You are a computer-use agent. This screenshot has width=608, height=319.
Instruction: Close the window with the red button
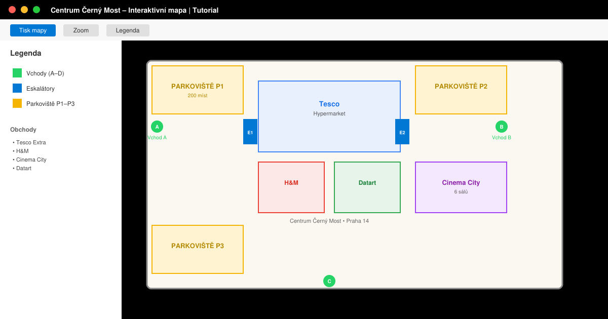coord(12,10)
